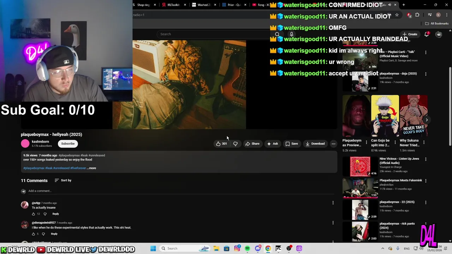This screenshot has width=452, height=254.
Task: Open Chrome media controls icon
Action: click(x=430, y=15)
